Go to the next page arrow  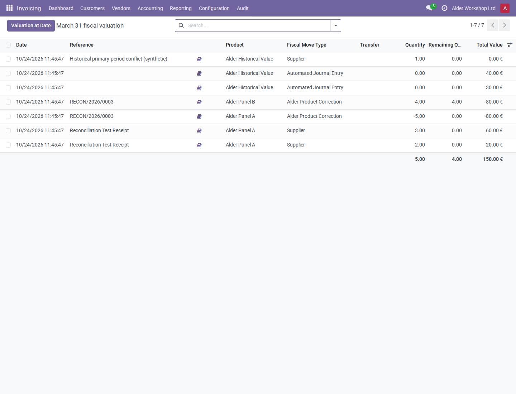(x=505, y=25)
